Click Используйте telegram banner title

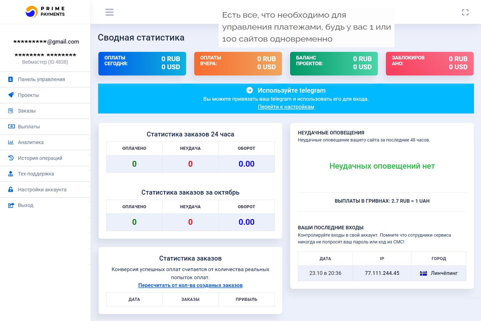click(291, 91)
